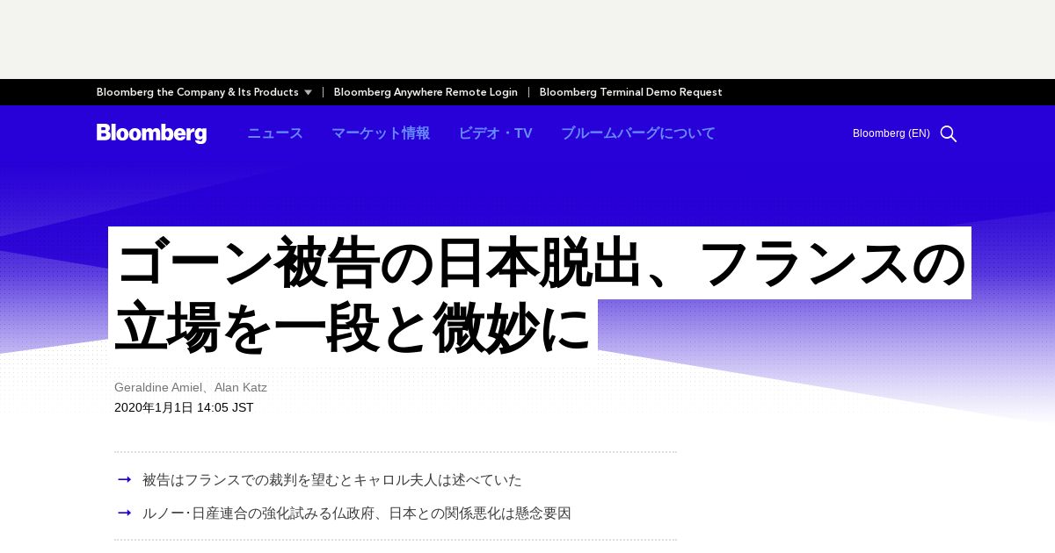The image size is (1055, 553).
Task: Click author name Alan Katz
Action: 241,387
